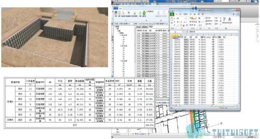Viewport: 260px width, 139px height.
Task: Open the font name box in Excel
Action: pos(180,18)
